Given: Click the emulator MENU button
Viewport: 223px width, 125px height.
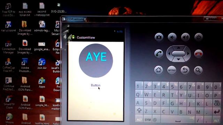Looking at the screenshot, I should [x=172, y=70].
